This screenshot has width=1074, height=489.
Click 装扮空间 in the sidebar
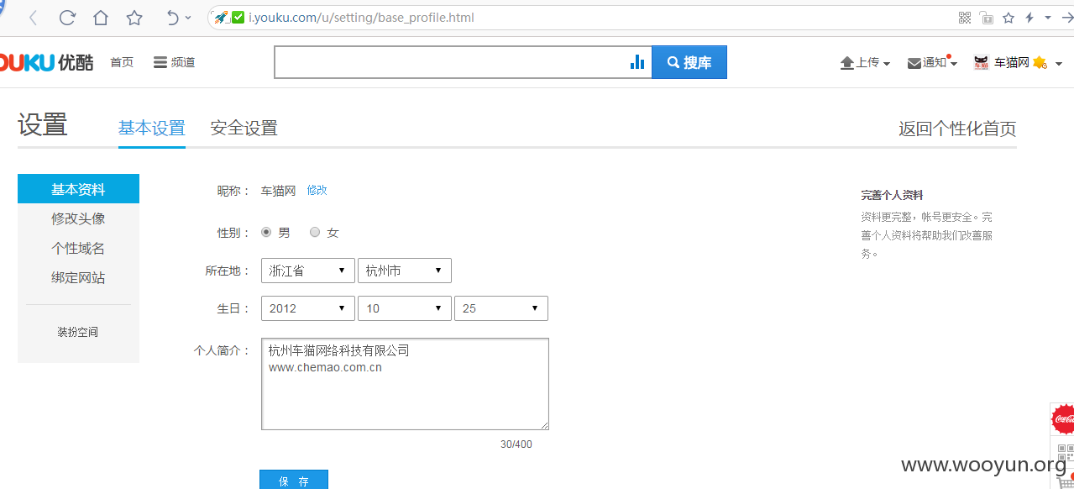click(x=78, y=332)
